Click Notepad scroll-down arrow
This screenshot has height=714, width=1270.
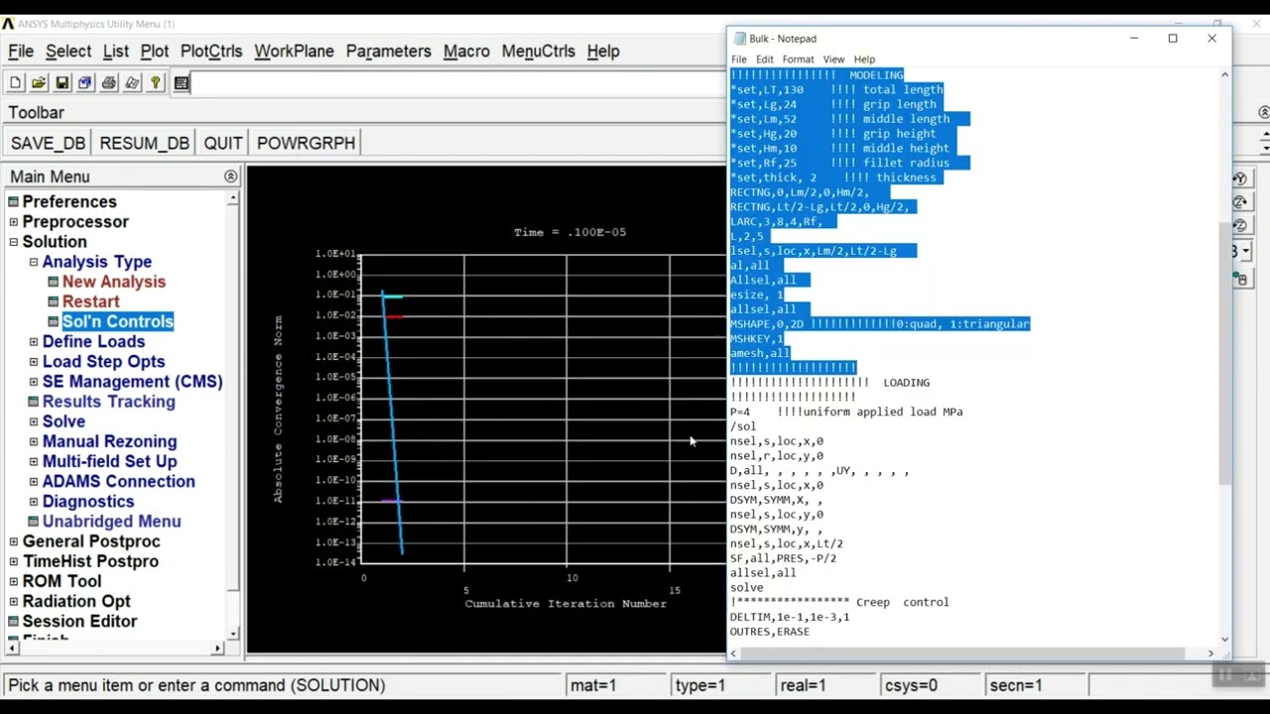pos(1224,640)
